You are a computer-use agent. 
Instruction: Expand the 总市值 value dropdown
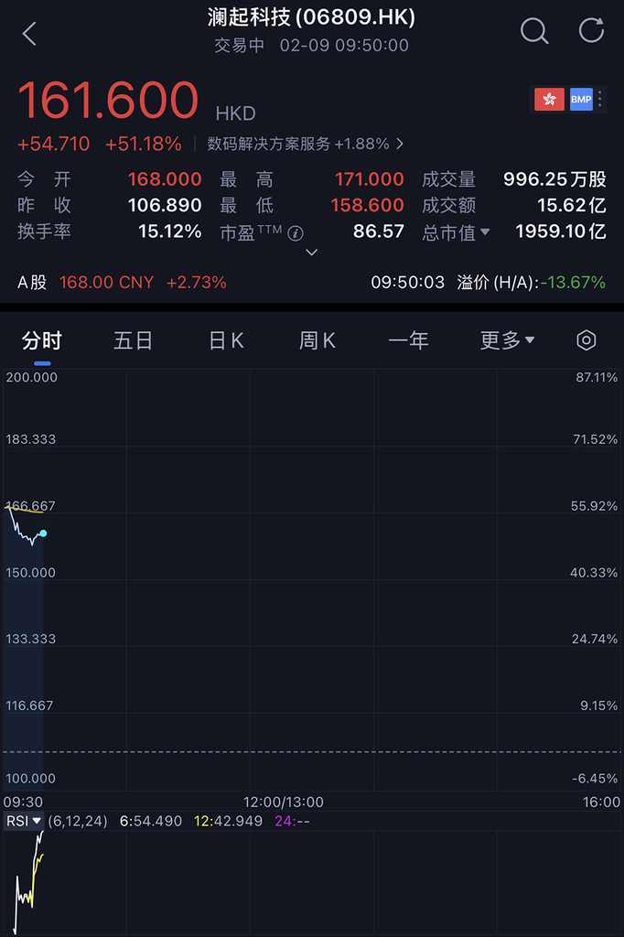[x=484, y=232]
